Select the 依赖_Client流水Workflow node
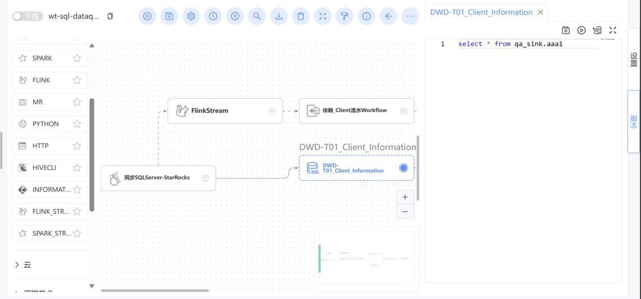641x299 pixels. (356, 111)
